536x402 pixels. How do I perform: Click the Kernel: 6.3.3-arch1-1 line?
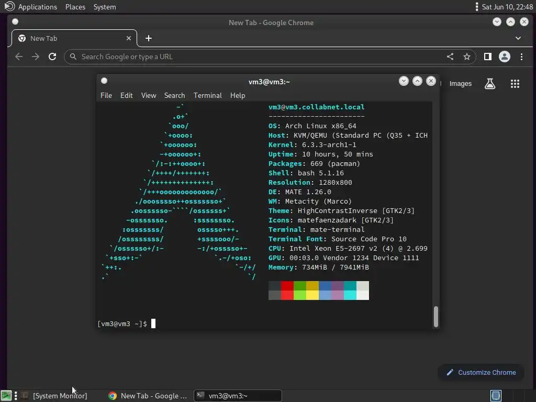click(312, 145)
